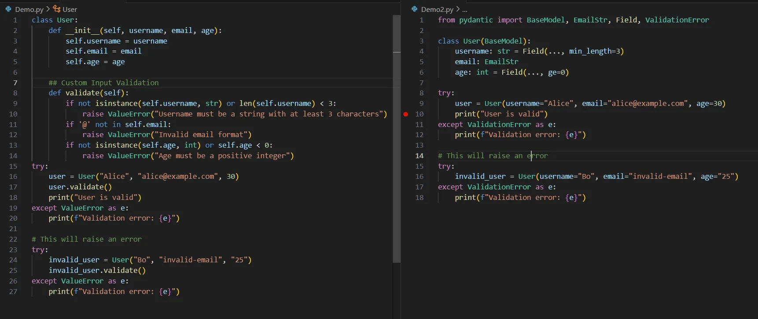Click the 'email: EmailStr' field line
758x319 pixels.
tap(486, 62)
